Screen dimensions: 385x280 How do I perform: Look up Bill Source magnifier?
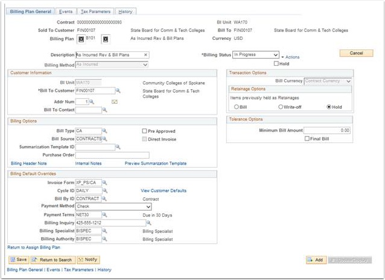coord(105,139)
